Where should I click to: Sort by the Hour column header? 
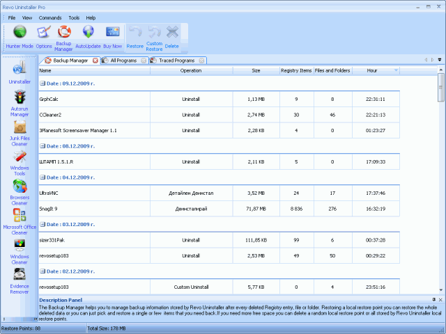pyautogui.click(x=376, y=70)
